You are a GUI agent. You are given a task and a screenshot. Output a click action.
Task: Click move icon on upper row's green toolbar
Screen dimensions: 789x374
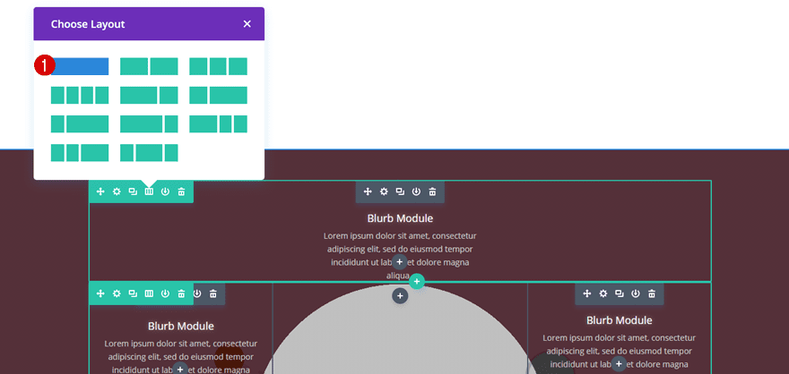(100, 191)
